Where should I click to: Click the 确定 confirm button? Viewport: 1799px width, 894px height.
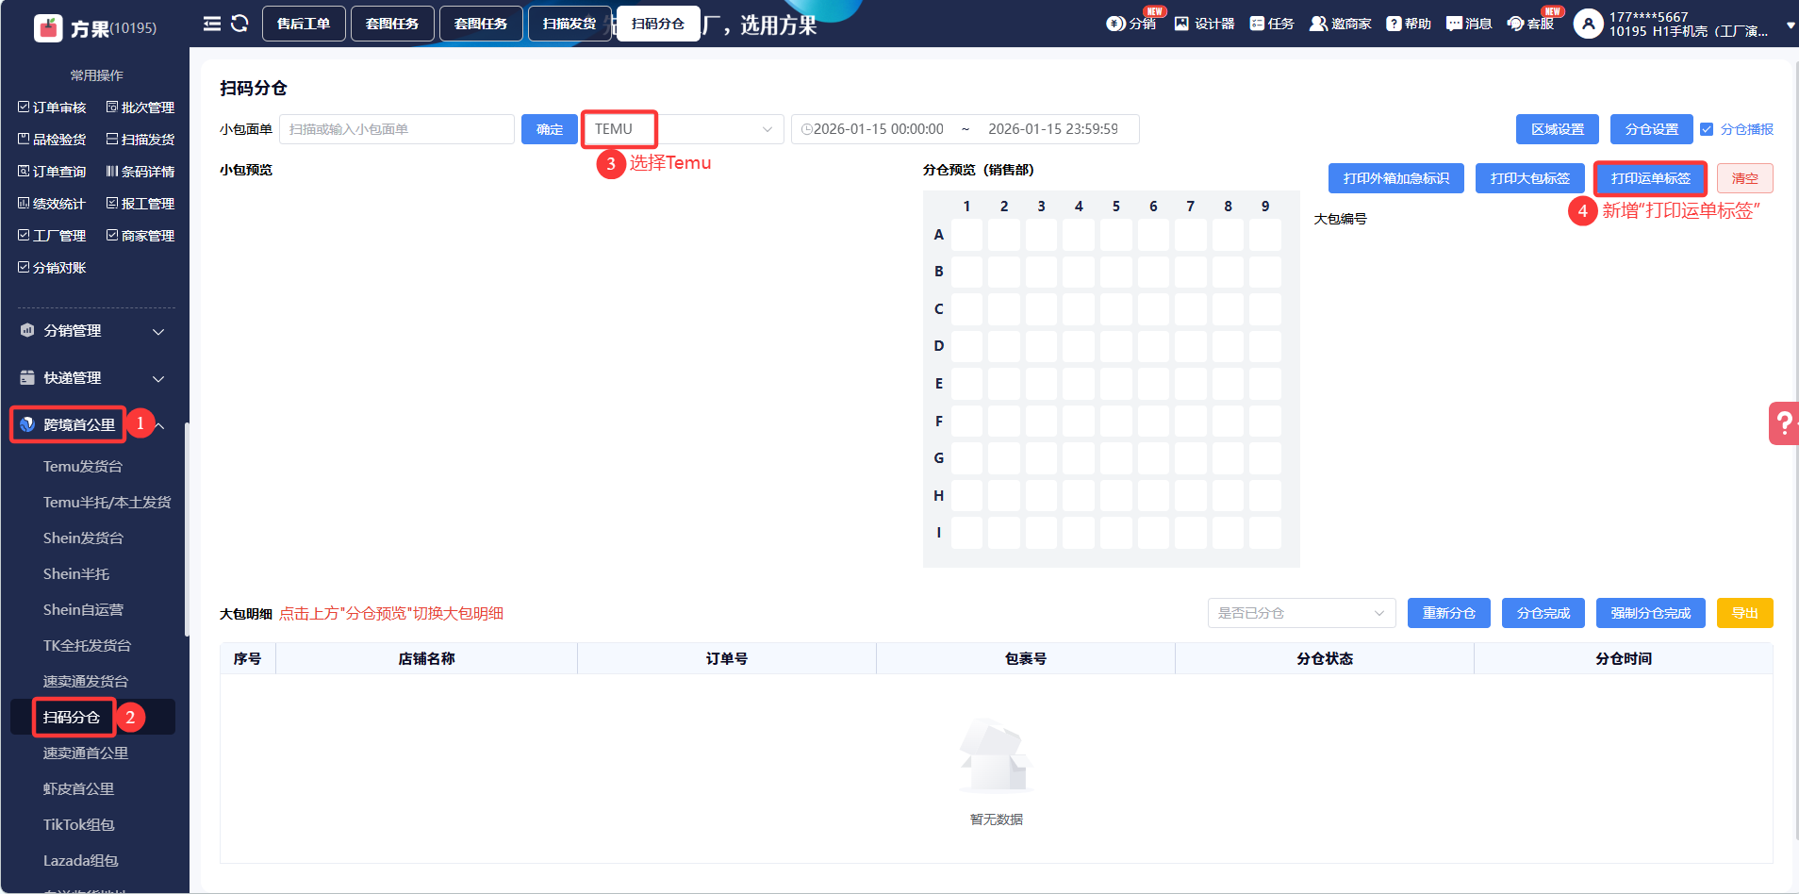coord(550,129)
